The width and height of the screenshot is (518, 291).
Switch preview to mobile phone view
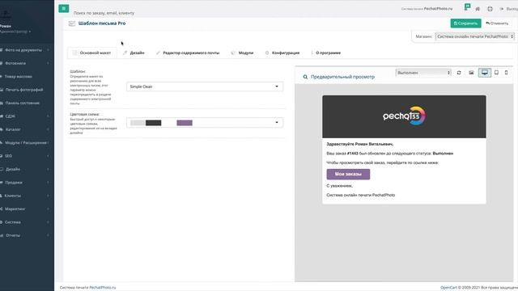tap(506, 73)
